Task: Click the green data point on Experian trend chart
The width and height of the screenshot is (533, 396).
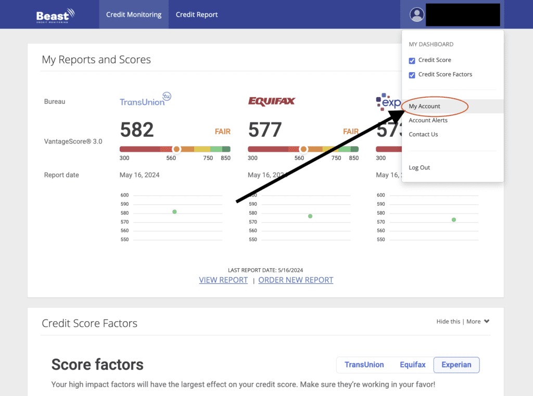Action: point(454,220)
